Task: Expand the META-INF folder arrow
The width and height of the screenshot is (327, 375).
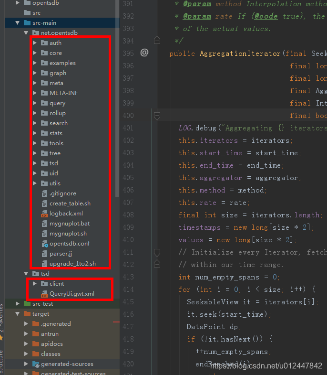Action: (x=35, y=93)
